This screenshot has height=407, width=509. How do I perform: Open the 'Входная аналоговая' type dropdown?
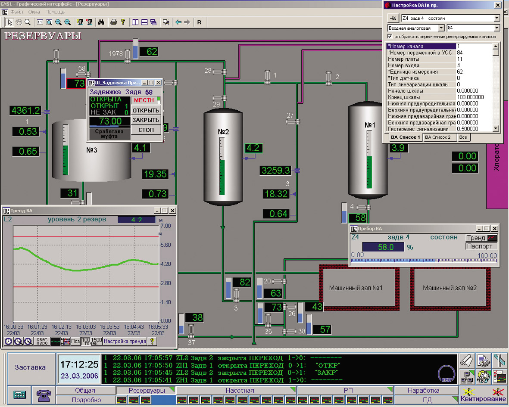coord(440,28)
